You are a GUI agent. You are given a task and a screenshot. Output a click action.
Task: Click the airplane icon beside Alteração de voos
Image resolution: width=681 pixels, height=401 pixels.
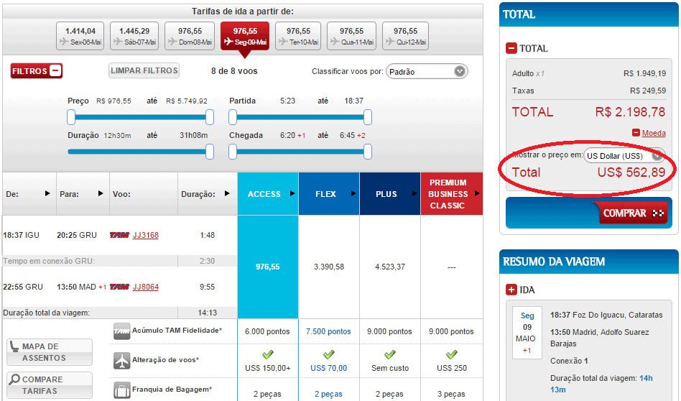click(121, 361)
